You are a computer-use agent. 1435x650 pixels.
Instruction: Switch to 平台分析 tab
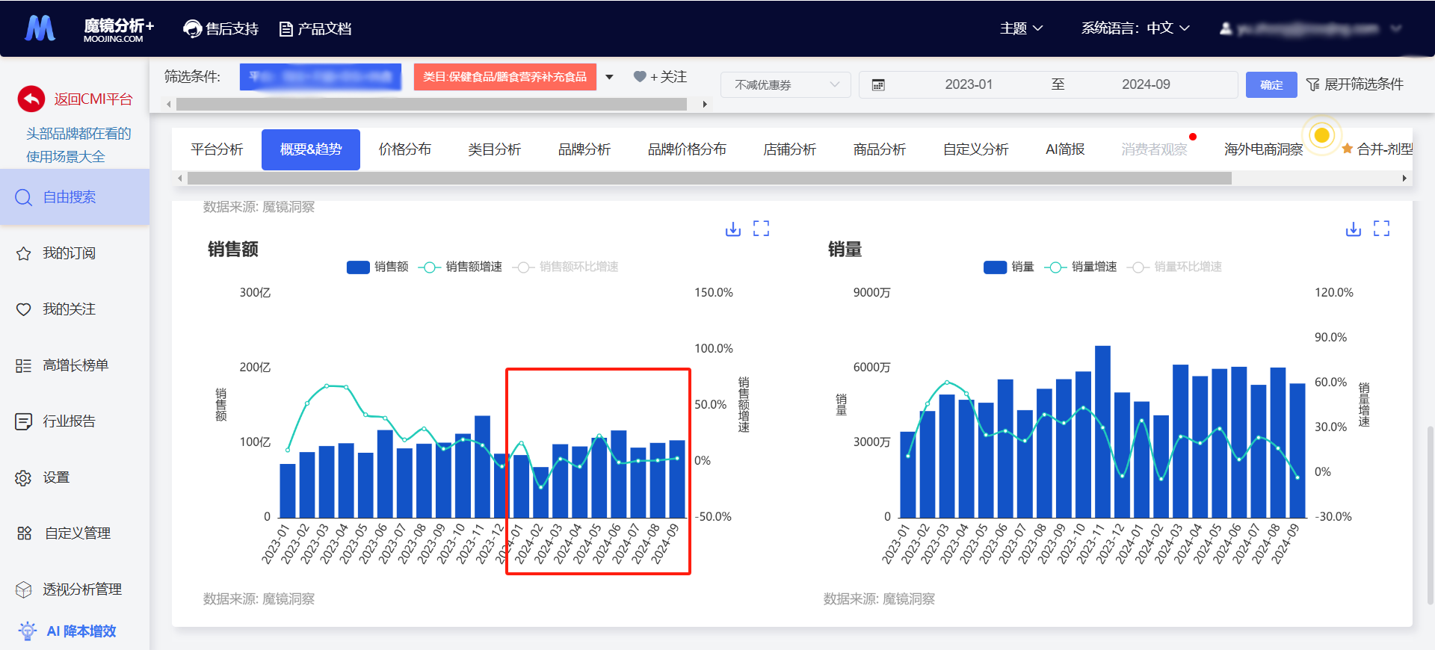[x=217, y=149]
